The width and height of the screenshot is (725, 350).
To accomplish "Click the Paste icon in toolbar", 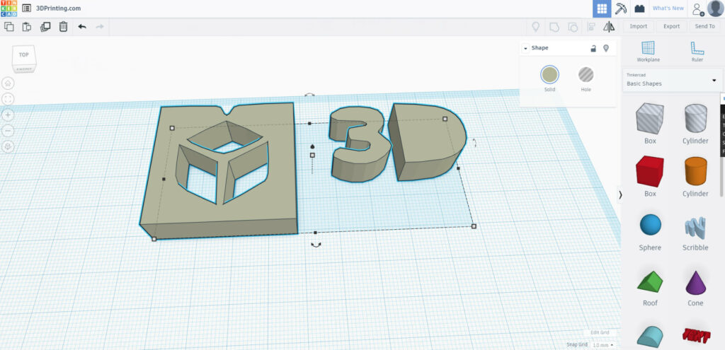I will tap(27, 27).
